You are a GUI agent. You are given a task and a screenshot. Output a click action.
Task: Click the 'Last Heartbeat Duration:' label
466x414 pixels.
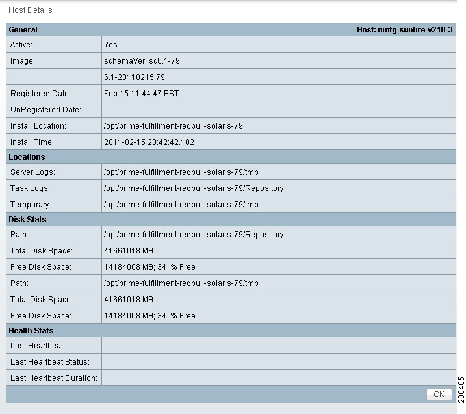[x=54, y=378]
